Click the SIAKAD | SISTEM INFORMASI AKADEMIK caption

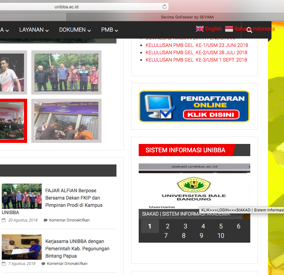[186, 214]
